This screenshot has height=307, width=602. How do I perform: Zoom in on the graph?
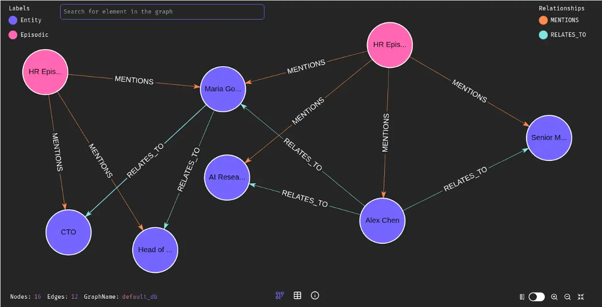click(x=554, y=297)
